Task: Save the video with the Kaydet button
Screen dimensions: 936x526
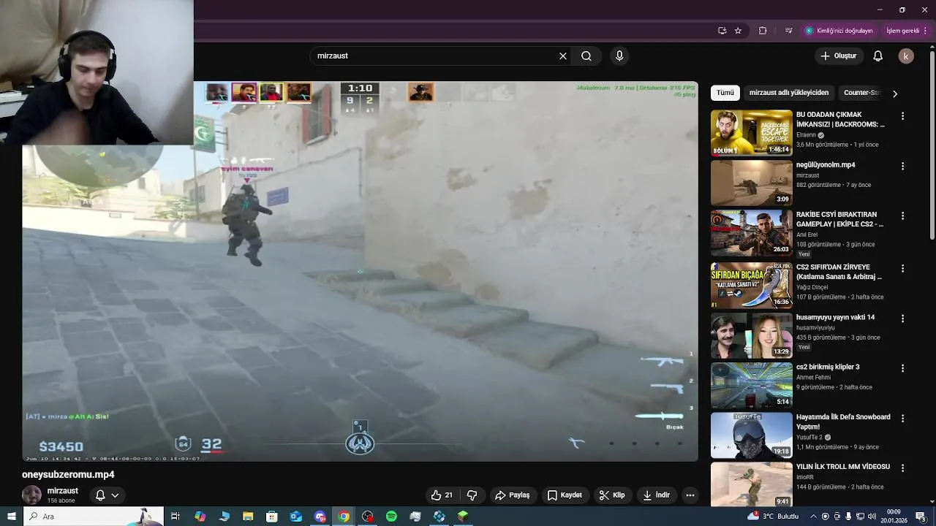Action: tap(565, 495)
